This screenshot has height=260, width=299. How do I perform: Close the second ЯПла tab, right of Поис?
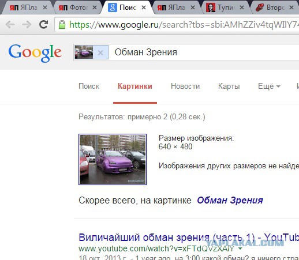tap(193, 7)
